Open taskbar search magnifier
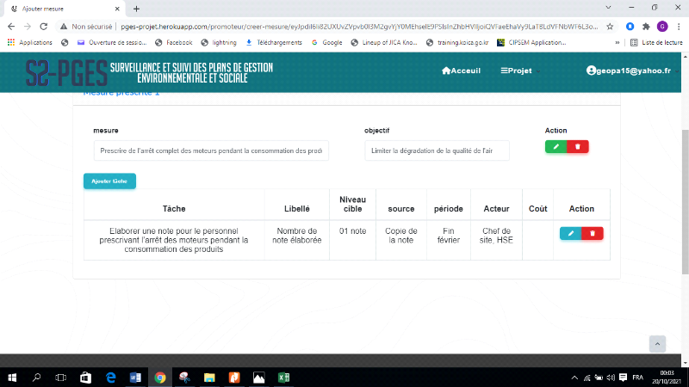 pos(36,378)
